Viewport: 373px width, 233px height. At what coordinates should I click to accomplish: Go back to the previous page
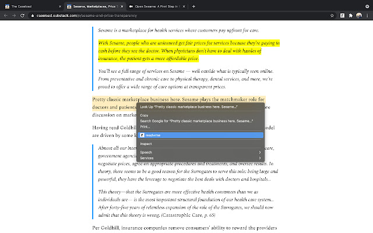(6, 16)
